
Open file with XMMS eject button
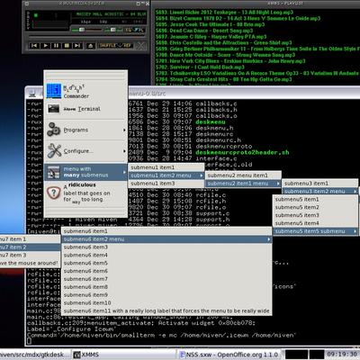pos(90,46)
